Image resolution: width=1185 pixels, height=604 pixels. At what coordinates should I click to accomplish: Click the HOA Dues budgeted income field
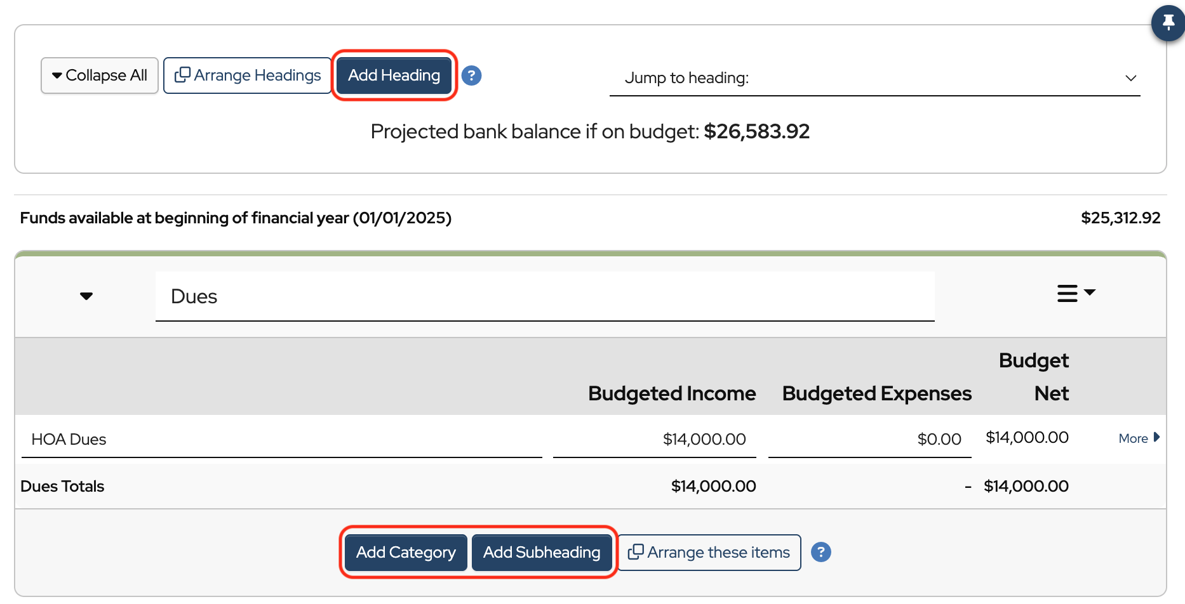[x=654, y=439]
